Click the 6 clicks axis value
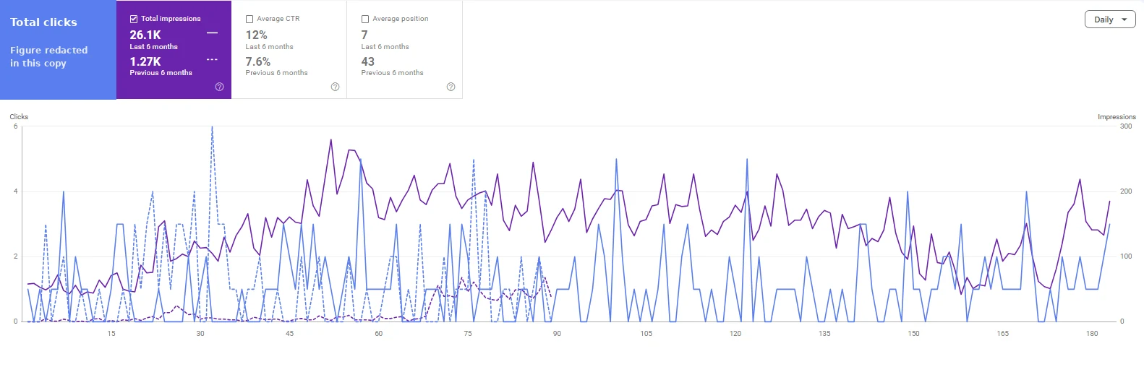The width and height of the screenshot is (1144, 367). click(x=15, y=126)
